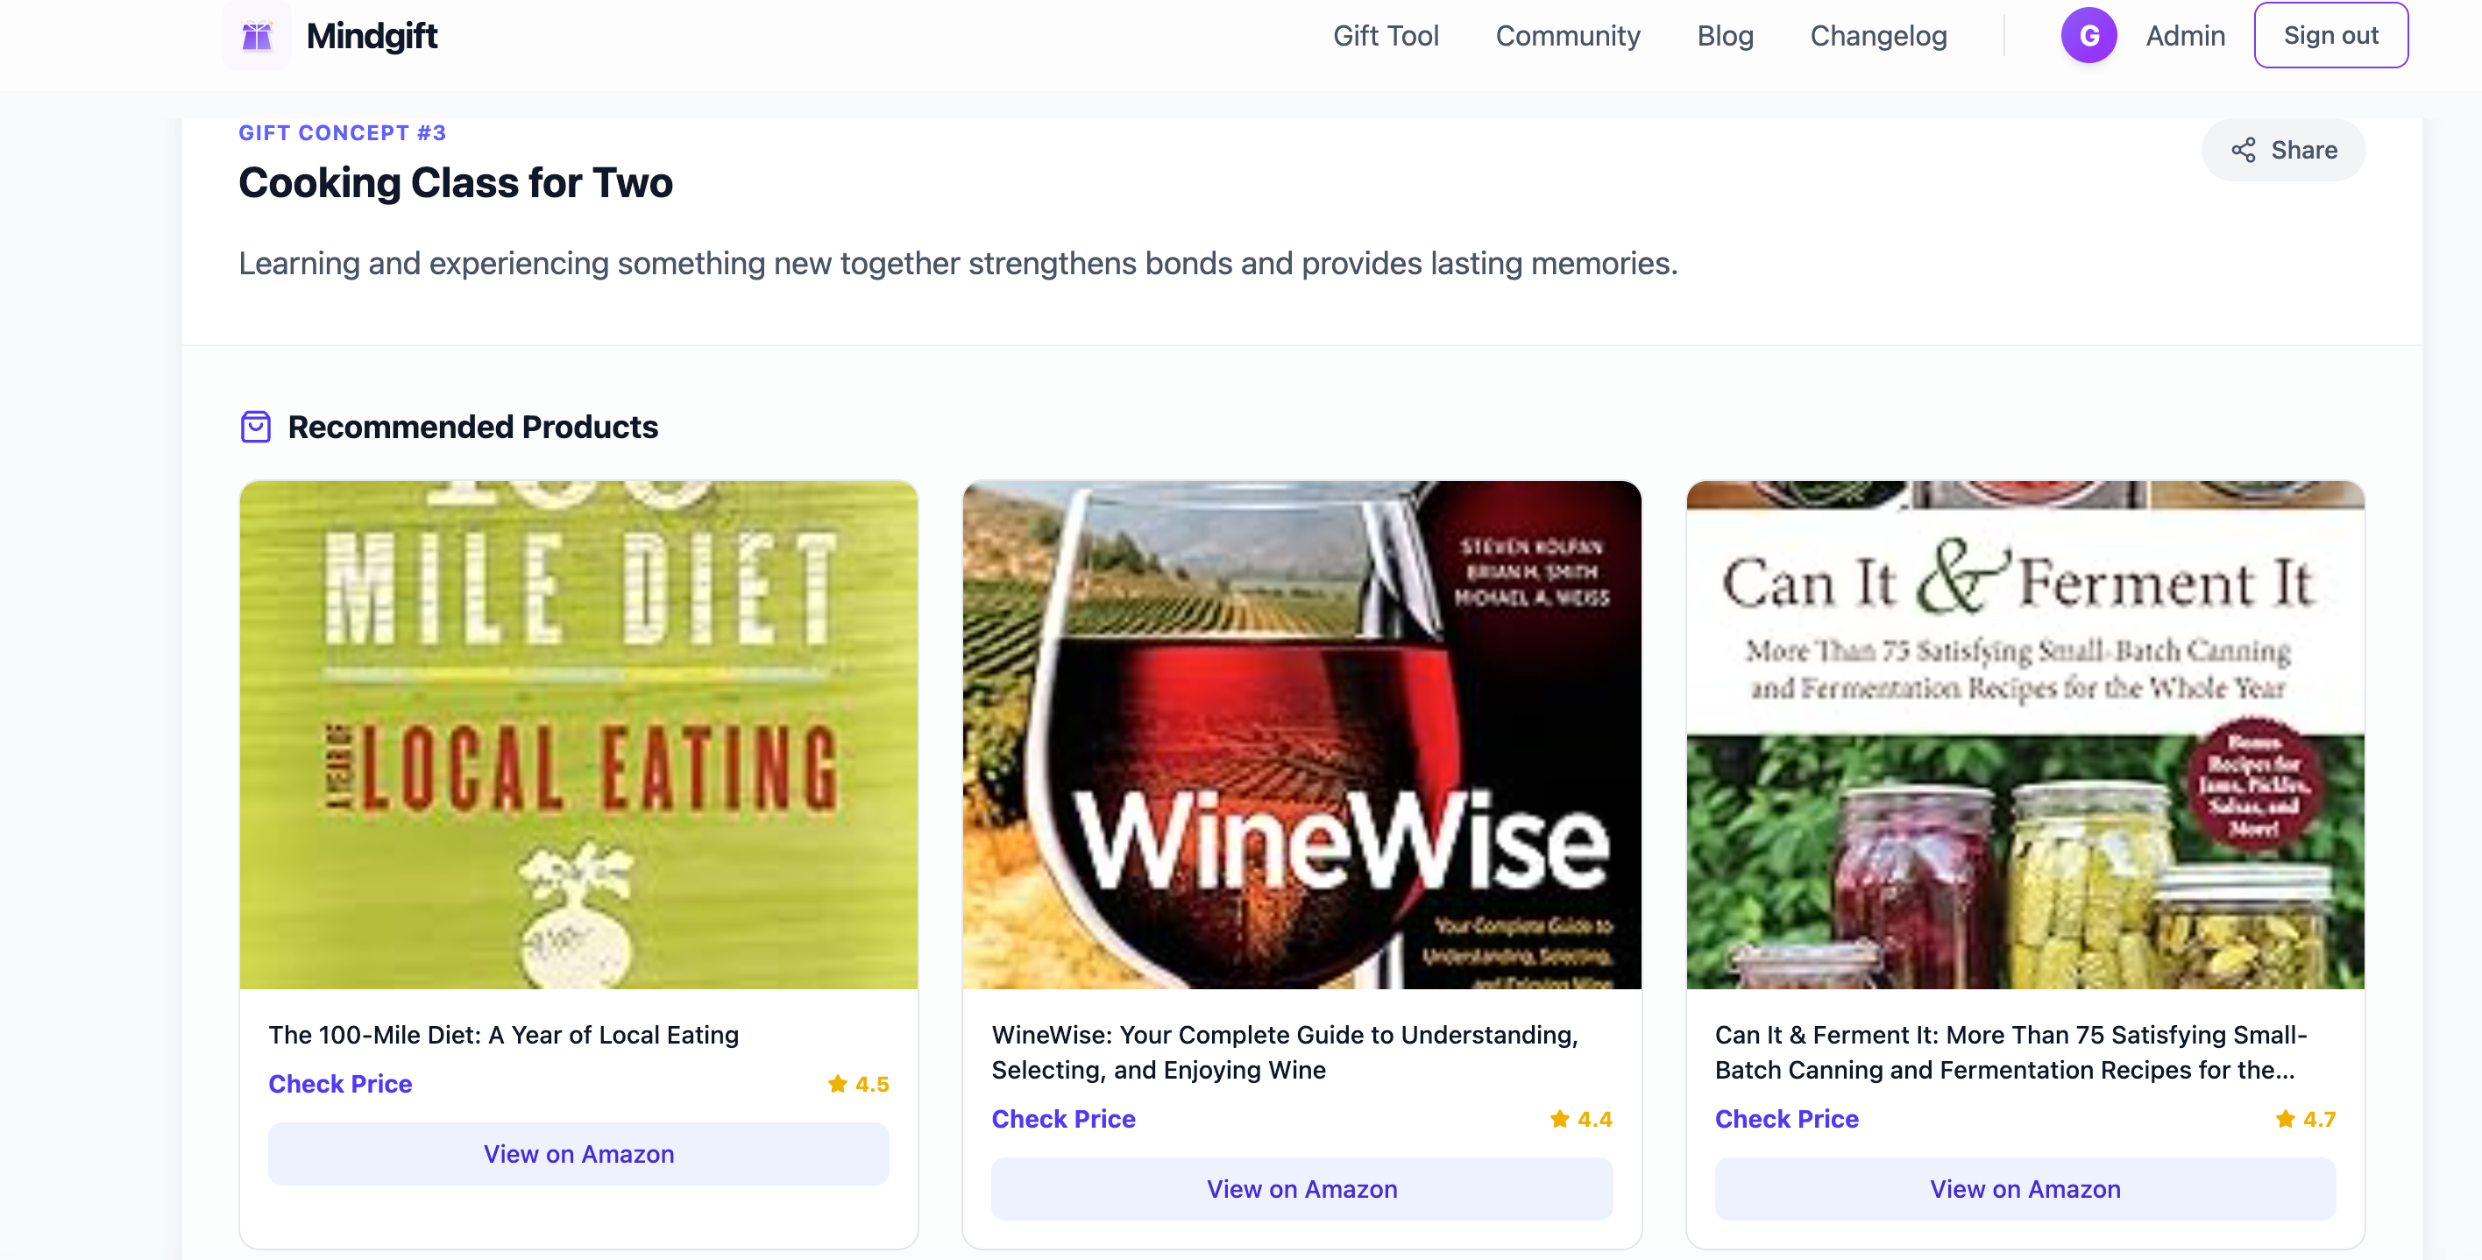This screenshot has width=2482, height=1260.
Task: Open the Changelog nav link
Action: [1878, 36]
